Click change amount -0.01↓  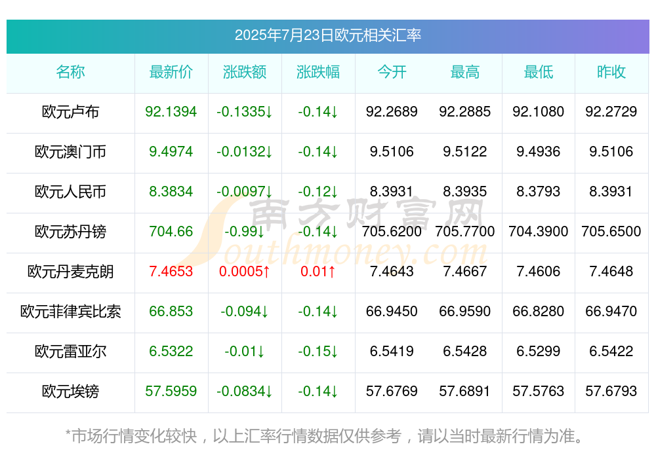pyautogui.click(x=244, y=352)
